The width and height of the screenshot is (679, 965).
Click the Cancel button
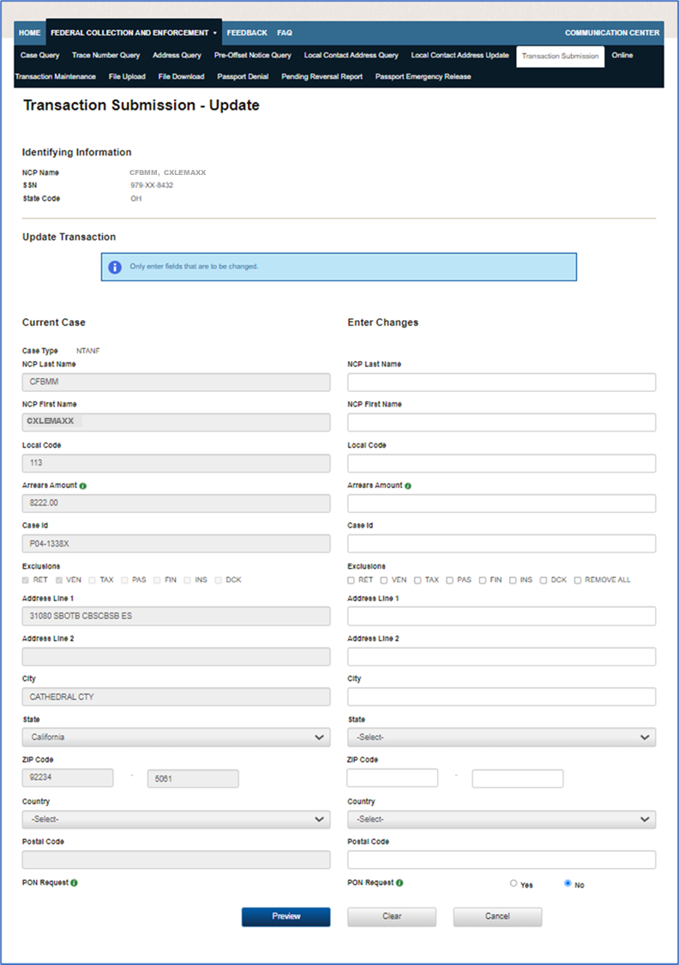pos(497,916)
